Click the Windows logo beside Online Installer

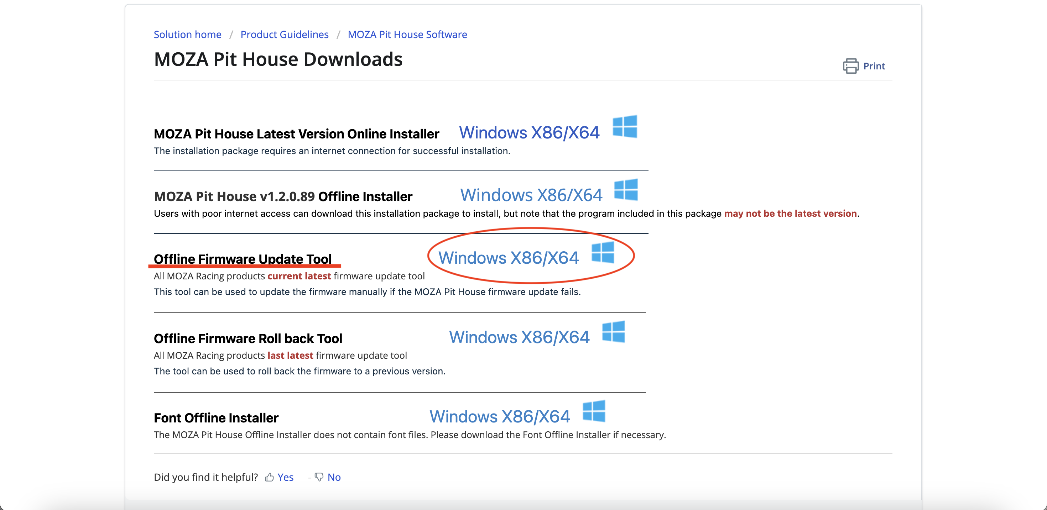pyautogui.click(x=625, y=127)
